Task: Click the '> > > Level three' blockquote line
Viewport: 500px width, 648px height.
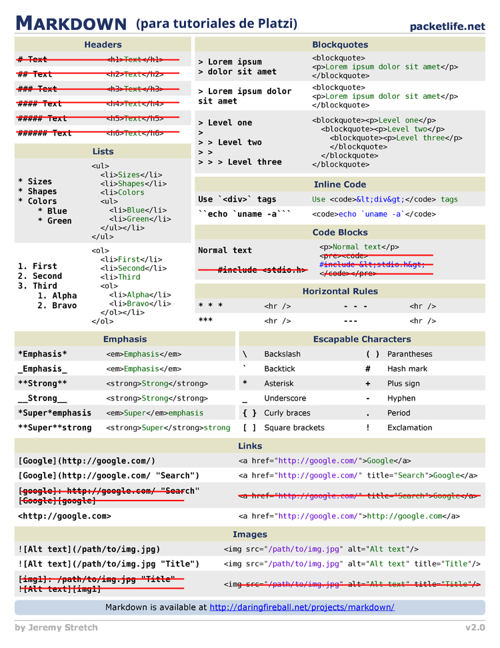Action: pos(240,162)
